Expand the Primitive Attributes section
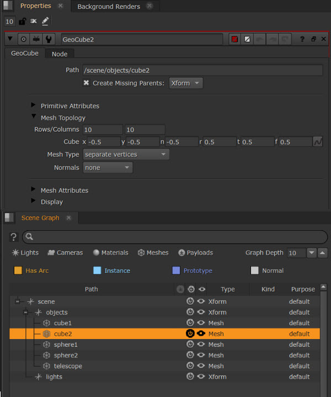 coord(34,105)
